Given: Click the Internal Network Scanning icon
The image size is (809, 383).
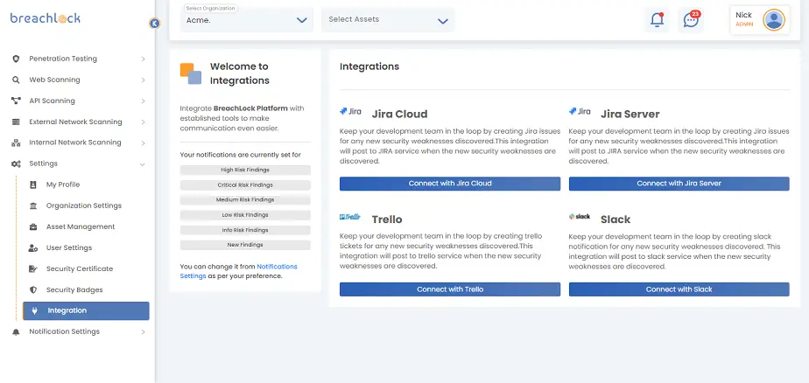Looking at the screenshot, I should pos(16,143).
